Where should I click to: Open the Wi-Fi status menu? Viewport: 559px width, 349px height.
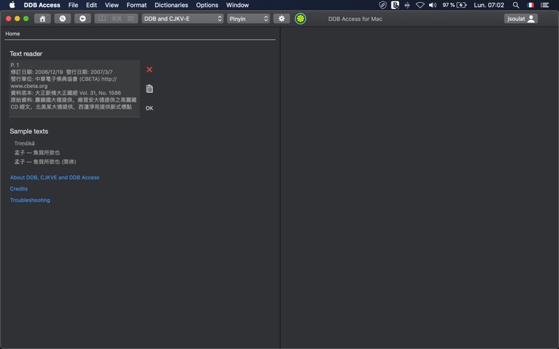(420, 5)
